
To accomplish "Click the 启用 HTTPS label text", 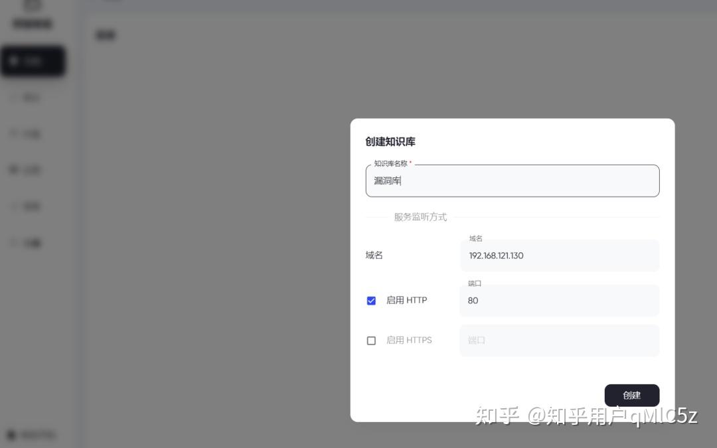I will 409,340.
